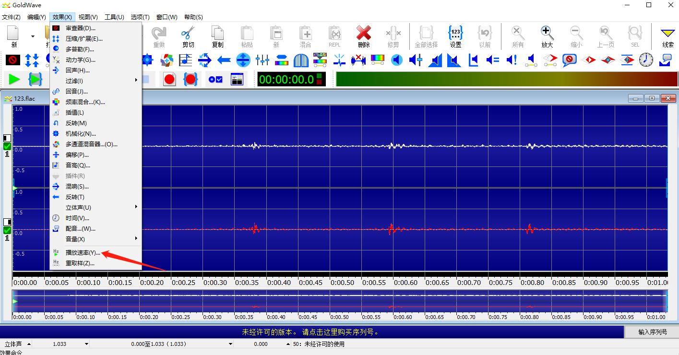Click the 输入序列号 button
This screenshot has height=355, width=679.
click(x=652, y=332)
